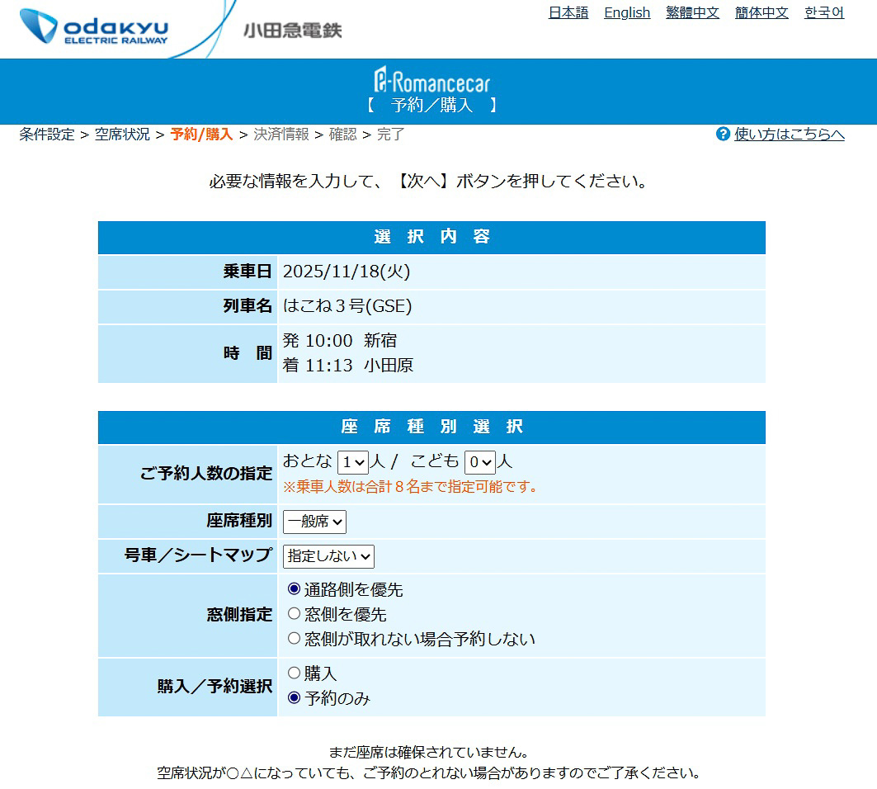Switch the site language to 日本語
This screenshot has height=789, width=877.
(568, 12)
